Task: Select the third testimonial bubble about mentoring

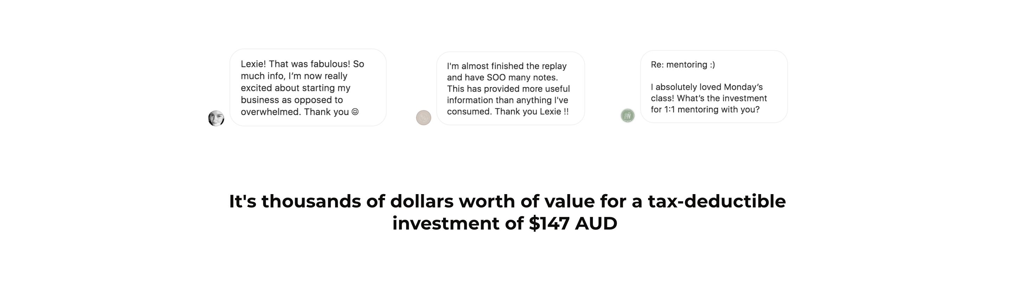Action: coord(714,86)
